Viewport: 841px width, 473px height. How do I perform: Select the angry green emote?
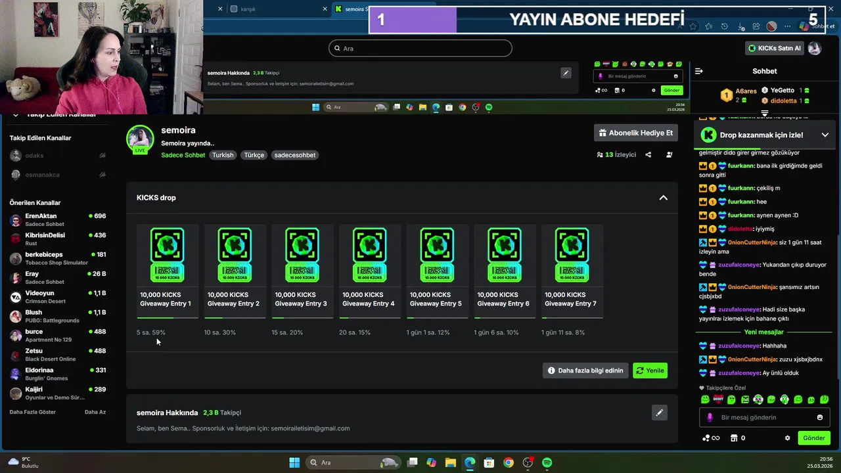pos(745,399)
